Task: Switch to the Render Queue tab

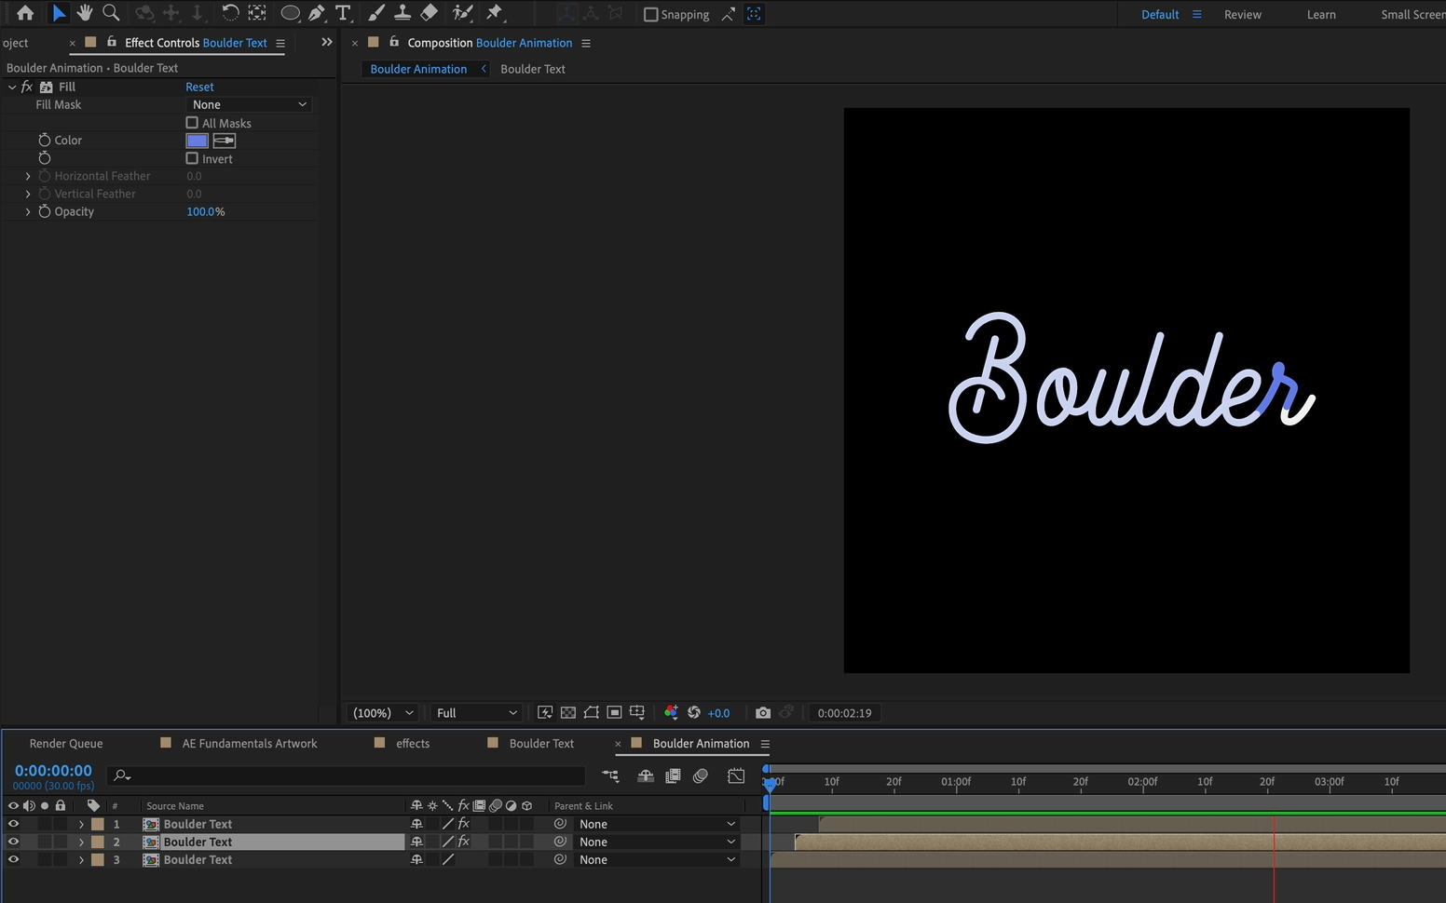Action: (x=65, y=743)
